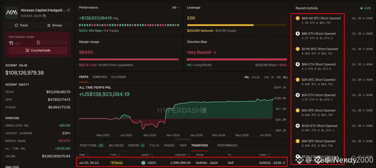Viewport: 376px width, 168px height.
Task: Switch chart to VALUE mode
Action: click(255, 77)
